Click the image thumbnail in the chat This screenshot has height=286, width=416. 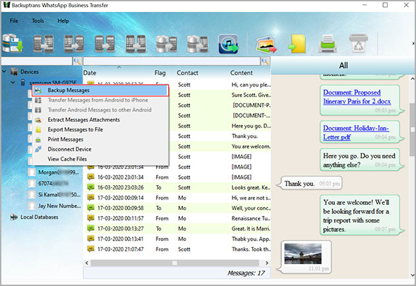302,252
